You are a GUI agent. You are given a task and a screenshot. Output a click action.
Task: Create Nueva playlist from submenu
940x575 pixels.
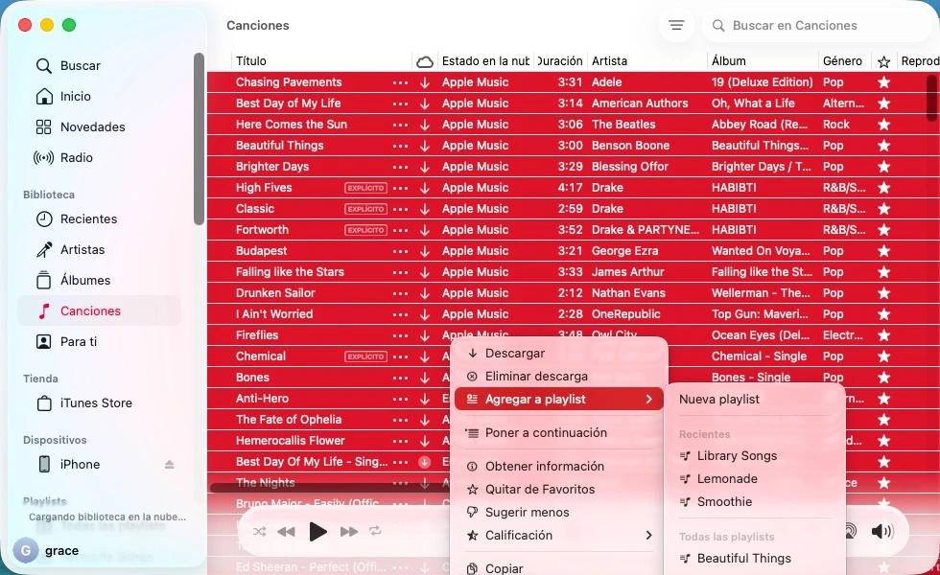755,399
